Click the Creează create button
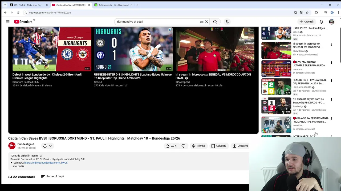The image size is (341, 191). [307, 22]
